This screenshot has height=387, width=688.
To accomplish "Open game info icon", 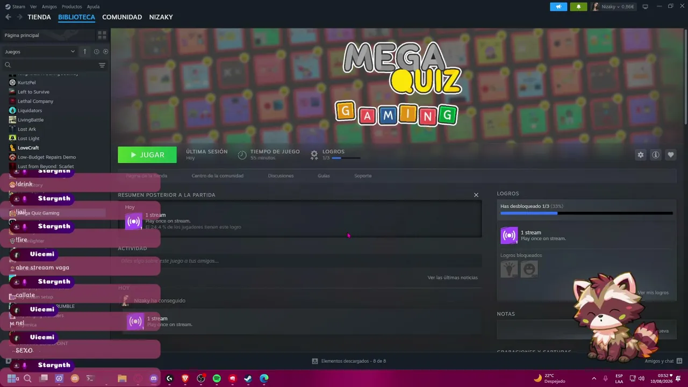I will point(656,155).
